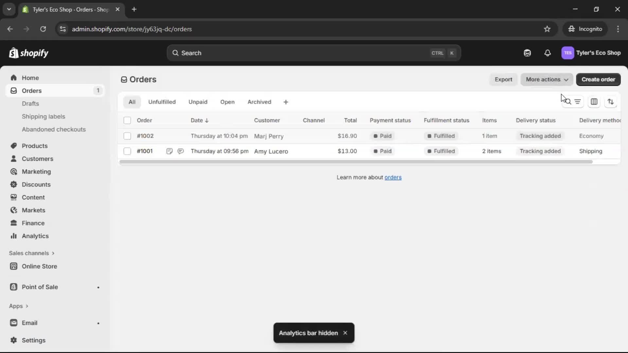628x353 pixels.
Task: Select the checkbox for order #1001
Action: pos(127,151)
